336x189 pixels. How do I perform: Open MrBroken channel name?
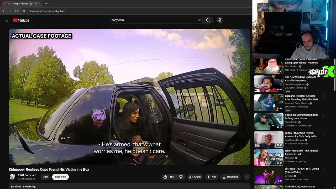tap(290, 158)
